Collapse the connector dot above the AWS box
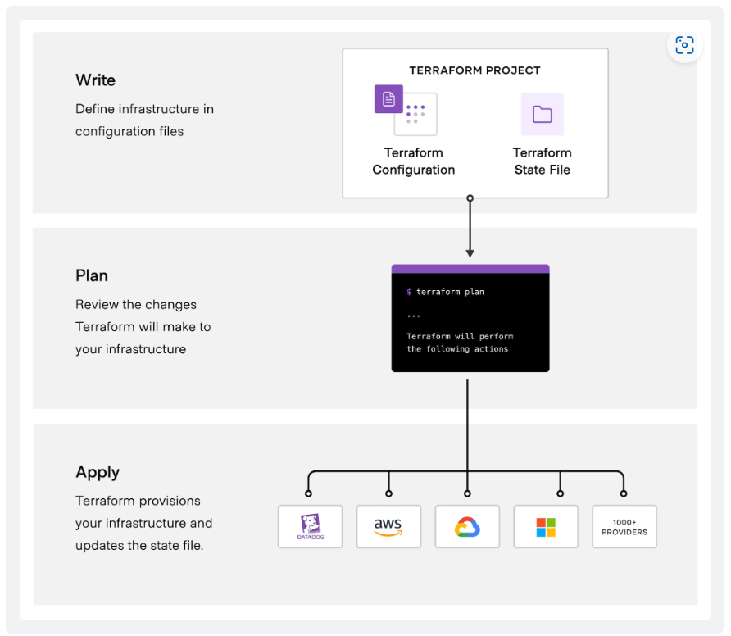 coord(388,493)
